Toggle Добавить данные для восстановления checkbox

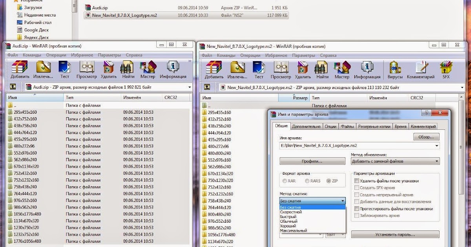(x=356, y=202)
